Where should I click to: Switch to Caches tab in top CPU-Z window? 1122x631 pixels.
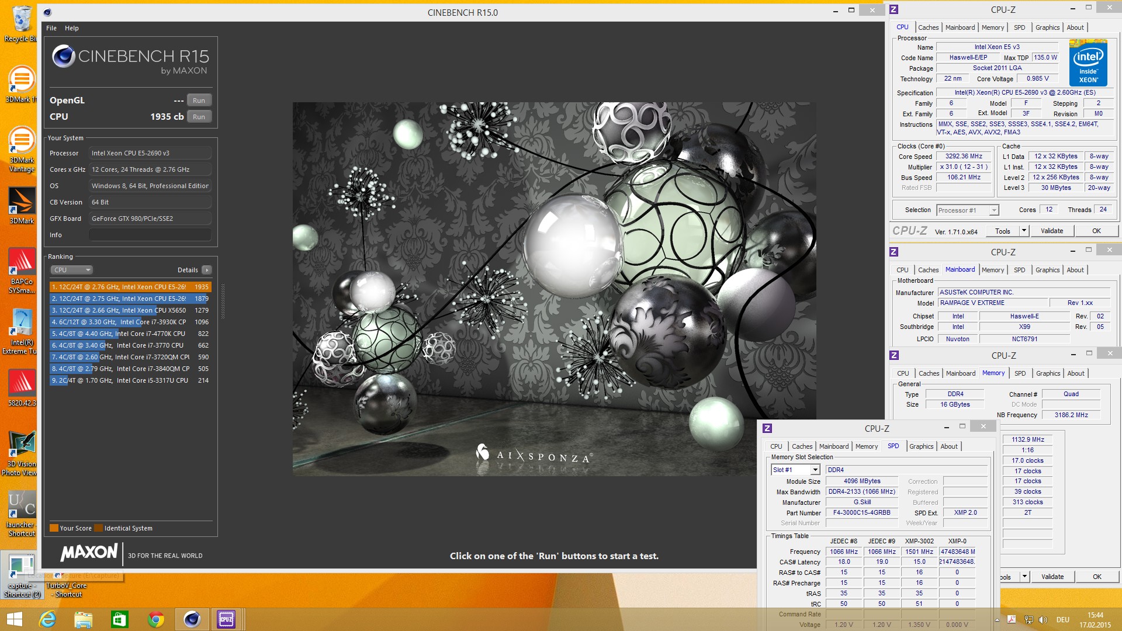coord(928,27)
